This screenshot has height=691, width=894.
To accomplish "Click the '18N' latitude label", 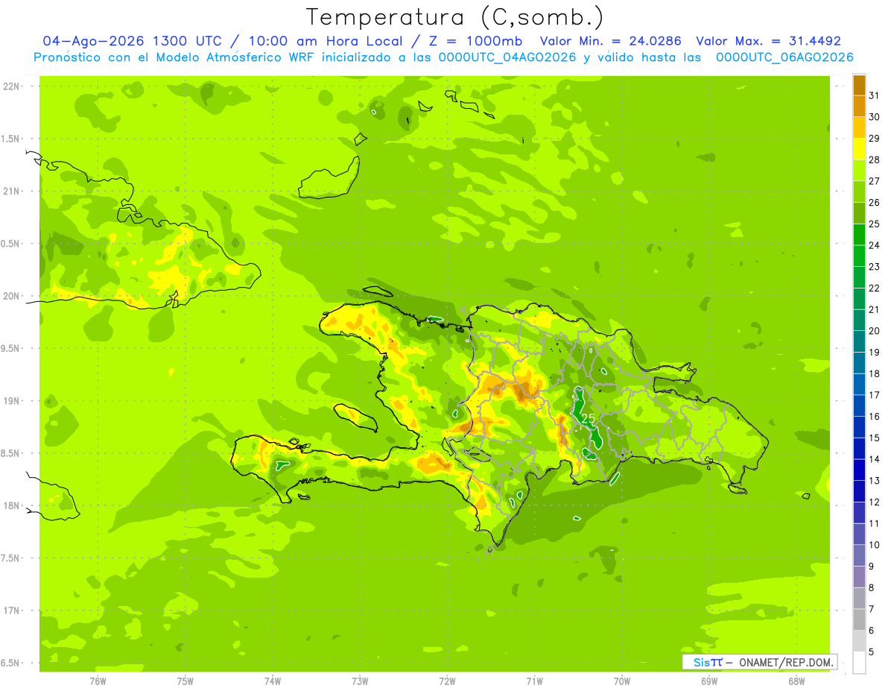I will 13,505.
